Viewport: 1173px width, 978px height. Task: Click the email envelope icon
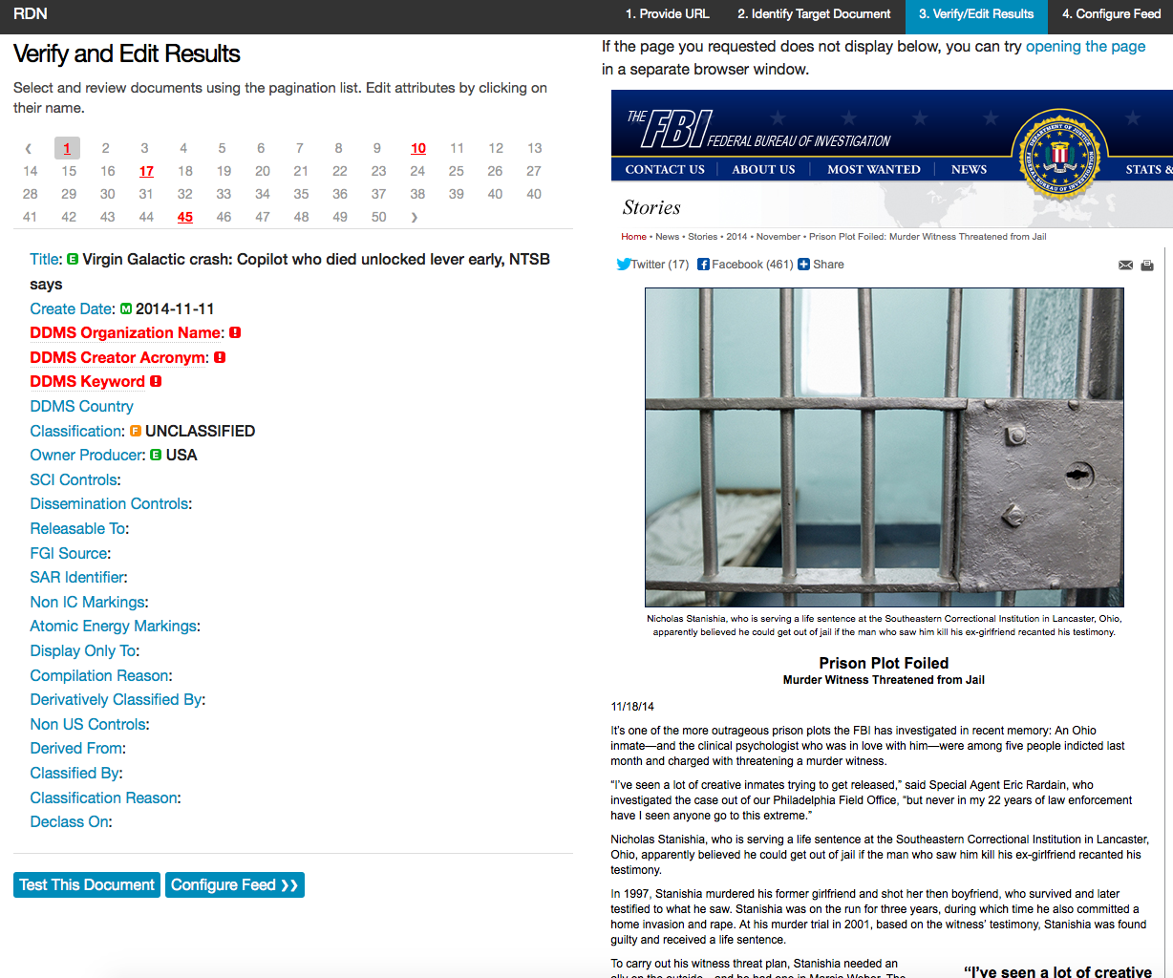click(1125, 266)
